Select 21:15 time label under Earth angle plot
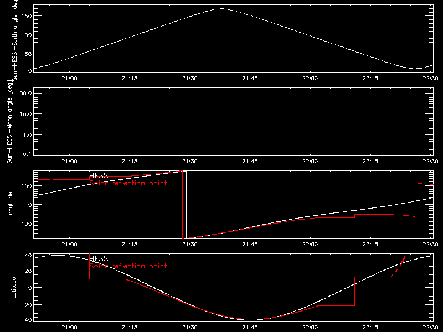 coord(130,78)
